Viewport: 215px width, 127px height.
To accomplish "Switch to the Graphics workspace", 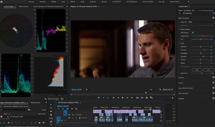I will click(x=93, y=2).
